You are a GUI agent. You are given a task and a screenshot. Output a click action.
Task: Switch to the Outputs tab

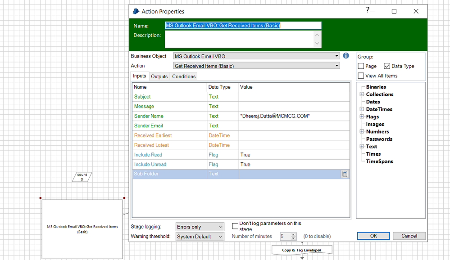pos(159,76)
